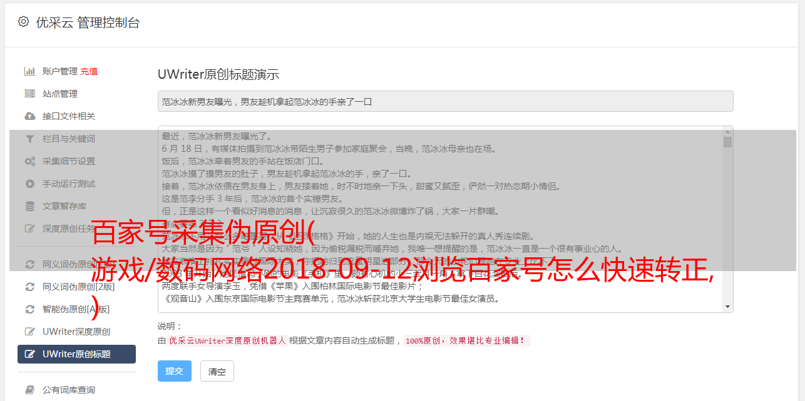Image resolution: width=805 pixels, height=401 pixels.
Task: Select the UWriter原创标题 sidebar item
Action: (76, 354)
